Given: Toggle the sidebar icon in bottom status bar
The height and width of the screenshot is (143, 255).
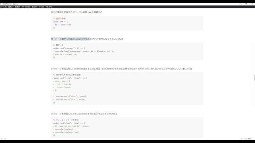Looking at the screenshot, I should (2, 139).
